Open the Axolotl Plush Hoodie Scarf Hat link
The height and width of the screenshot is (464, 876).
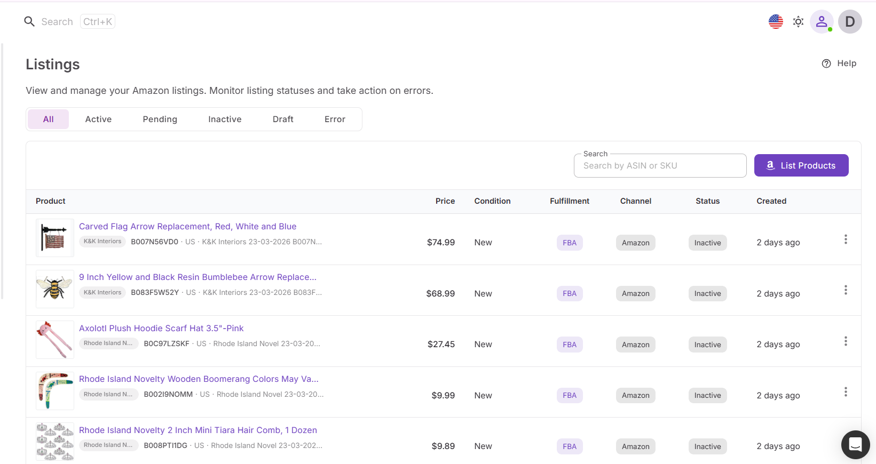point(161,329)
